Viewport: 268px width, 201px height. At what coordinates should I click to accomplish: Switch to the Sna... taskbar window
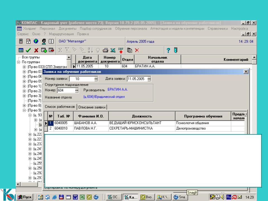pos(180,197)
